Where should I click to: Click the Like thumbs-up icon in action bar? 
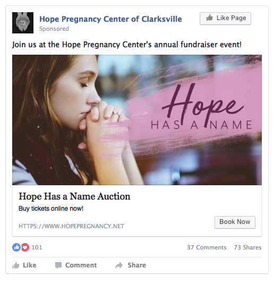[x=16, y=265]
